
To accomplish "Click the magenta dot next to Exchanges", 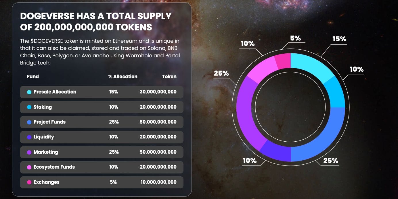I will 29,182.
